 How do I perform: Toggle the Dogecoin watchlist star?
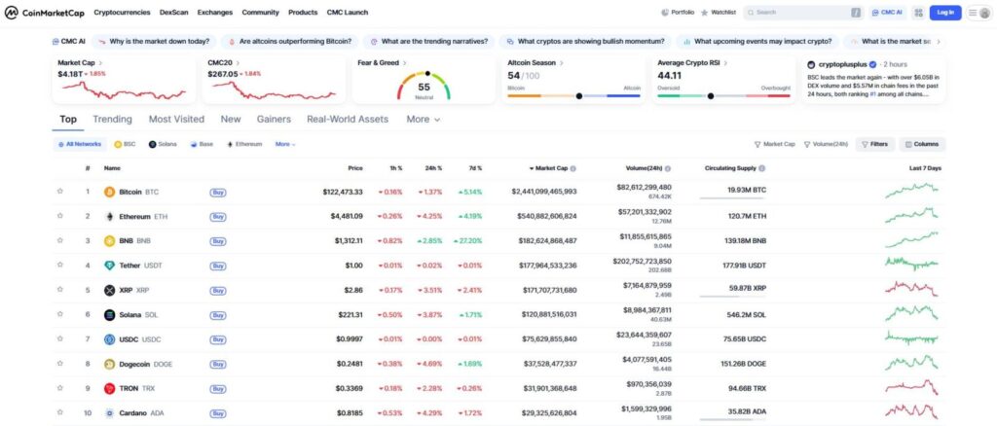click(59, 364)
